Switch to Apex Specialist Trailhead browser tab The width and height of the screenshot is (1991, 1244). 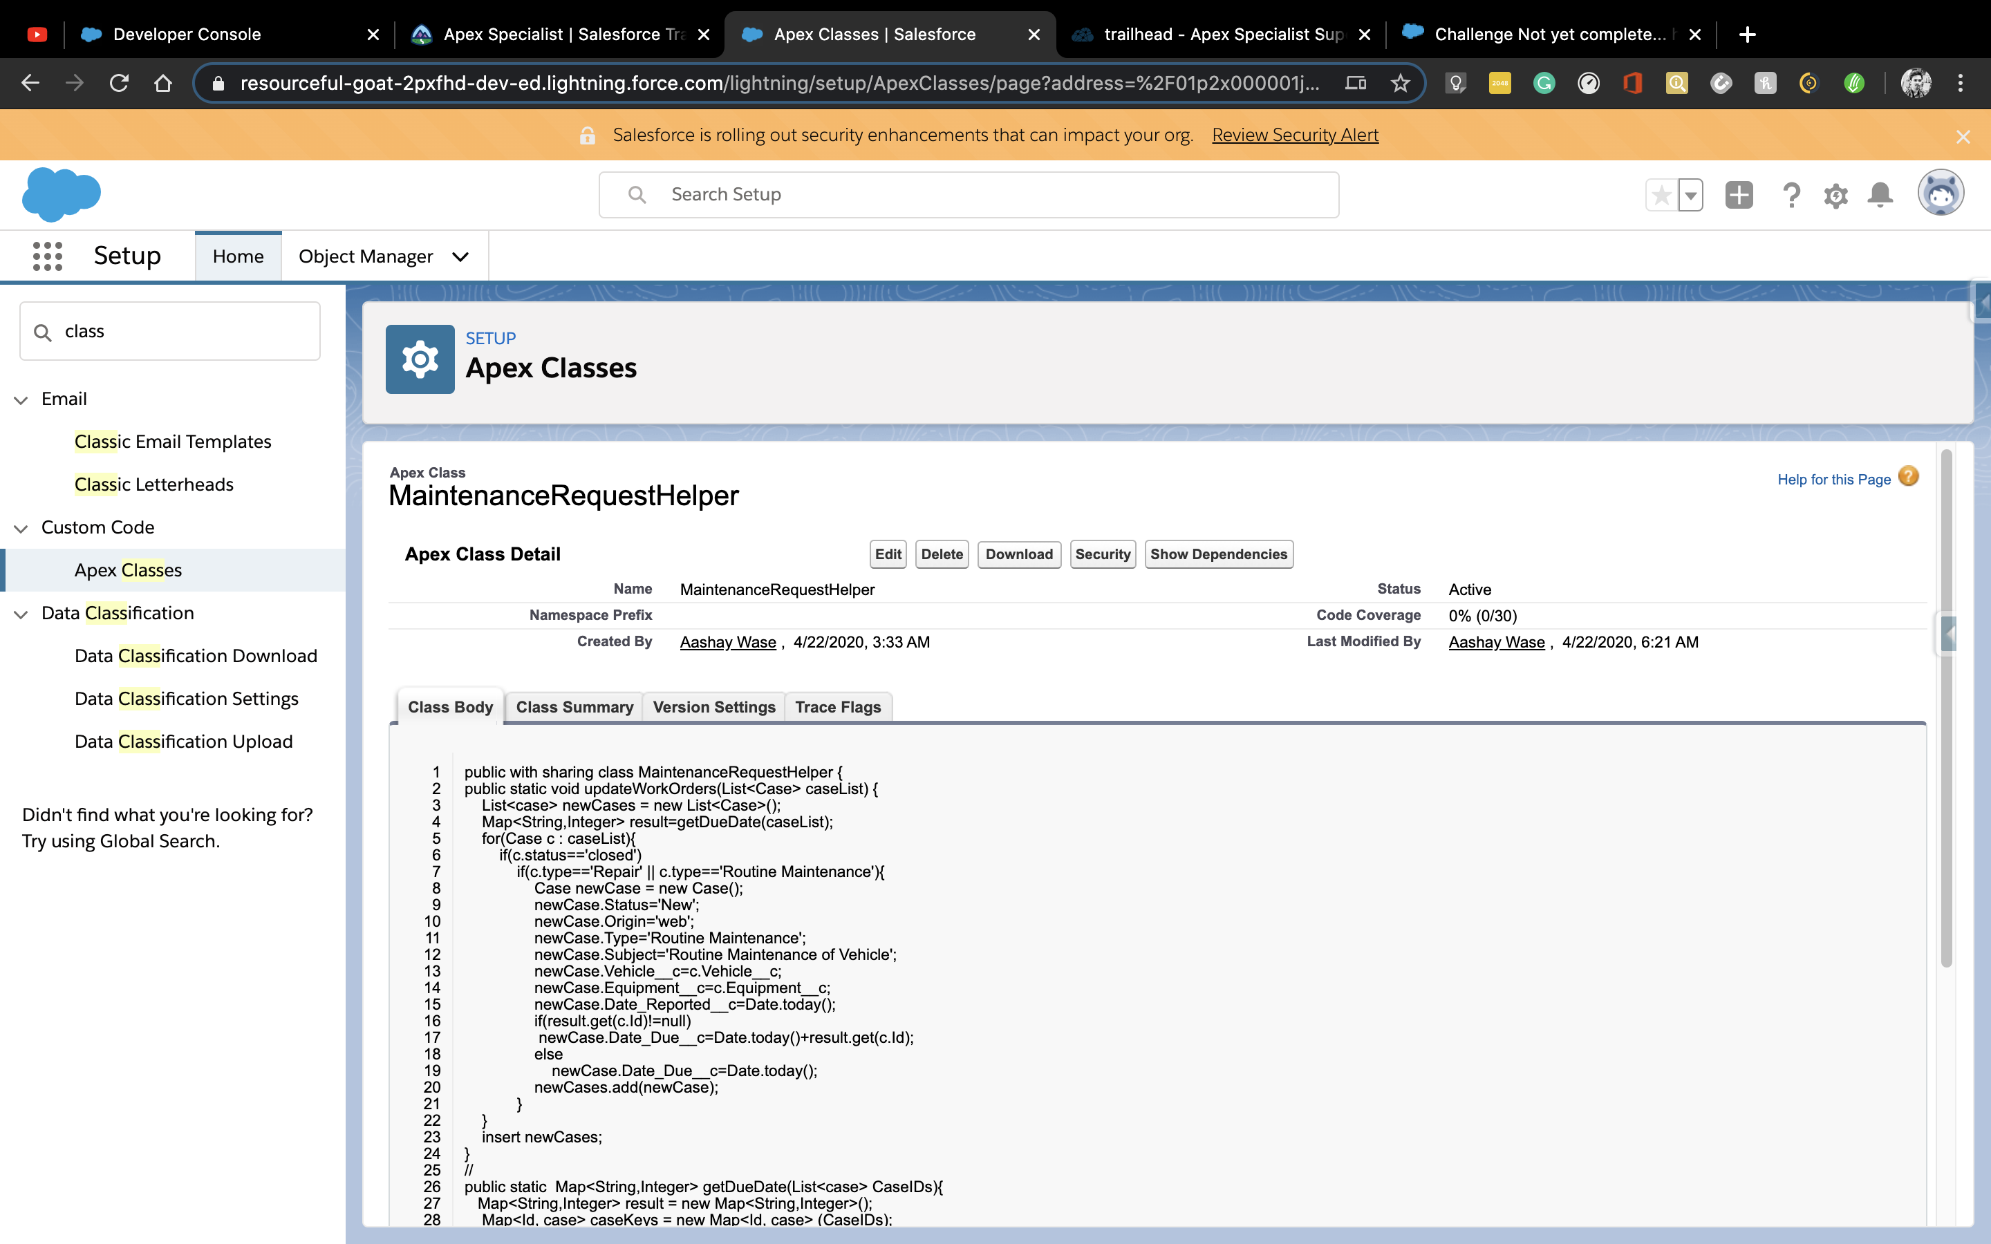pos(561,35)
